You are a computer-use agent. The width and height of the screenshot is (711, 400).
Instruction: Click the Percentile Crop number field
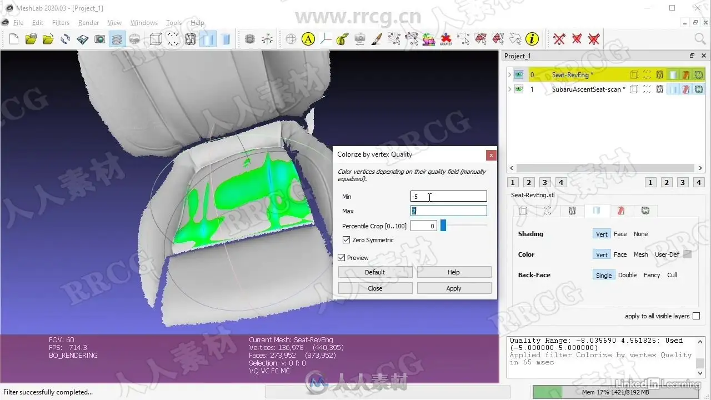[x=423, y=226]
